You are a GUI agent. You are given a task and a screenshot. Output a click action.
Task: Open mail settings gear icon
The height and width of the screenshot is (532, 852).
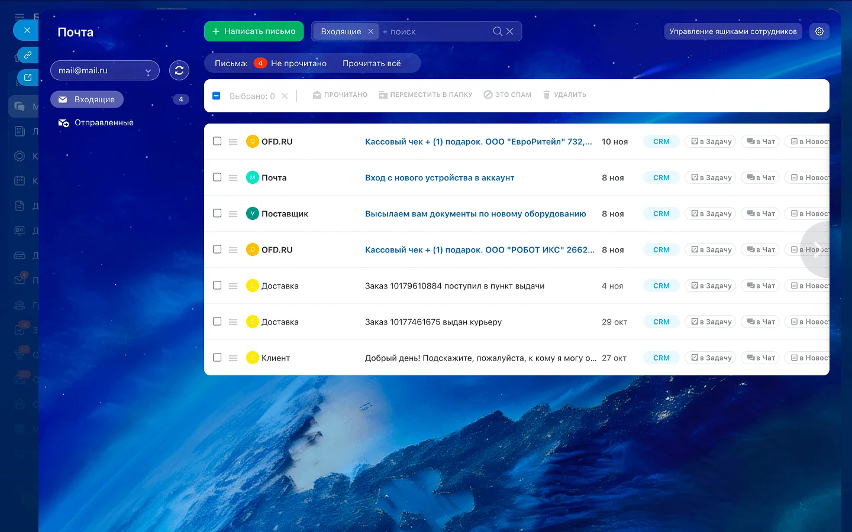click(x=819, y=31)
